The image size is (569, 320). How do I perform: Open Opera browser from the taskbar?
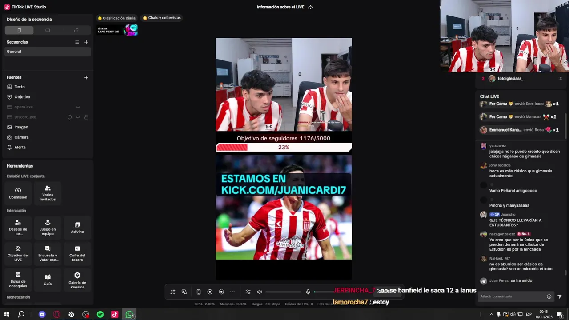point(56,314)
